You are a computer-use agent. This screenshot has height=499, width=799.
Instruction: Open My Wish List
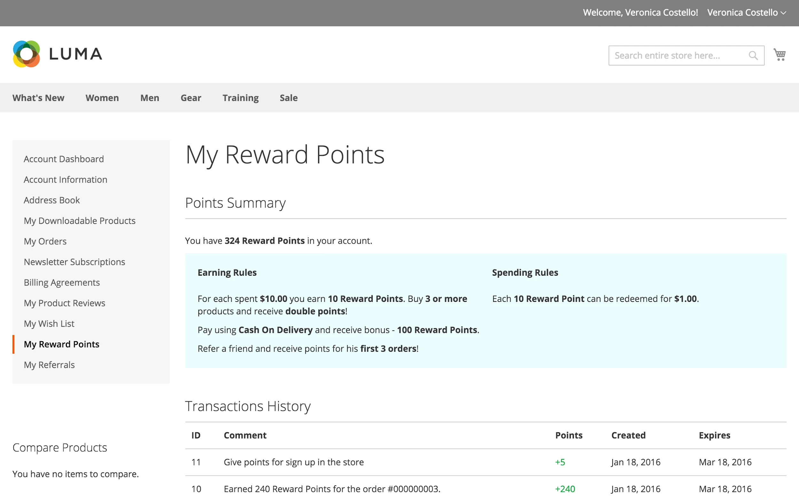tap(49, 323)
